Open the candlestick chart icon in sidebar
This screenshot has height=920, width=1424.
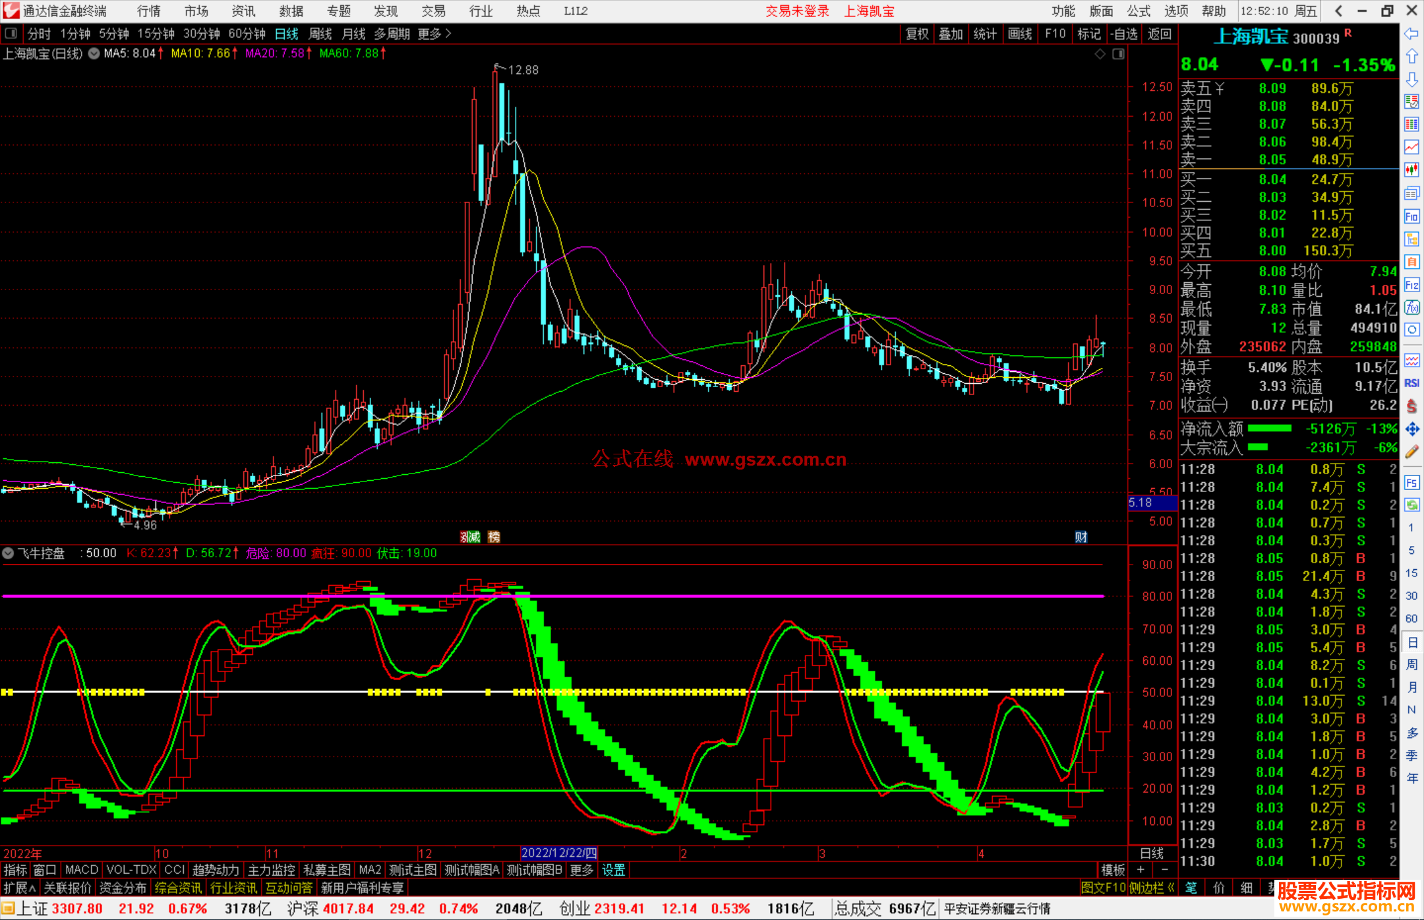pyautogui.click(x=1411, y=170)
